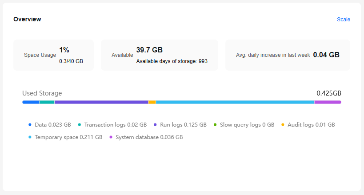364x195 pixels.
Task: Toggle the Temporary space legend dot
Action: tap(30, 137)
